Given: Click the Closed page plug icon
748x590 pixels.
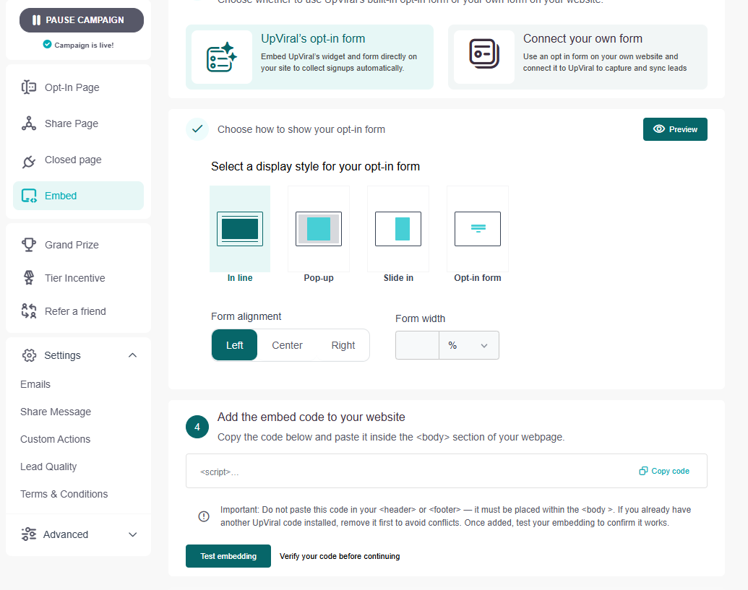Looking at the screenshot, I should tap(29, 162).
